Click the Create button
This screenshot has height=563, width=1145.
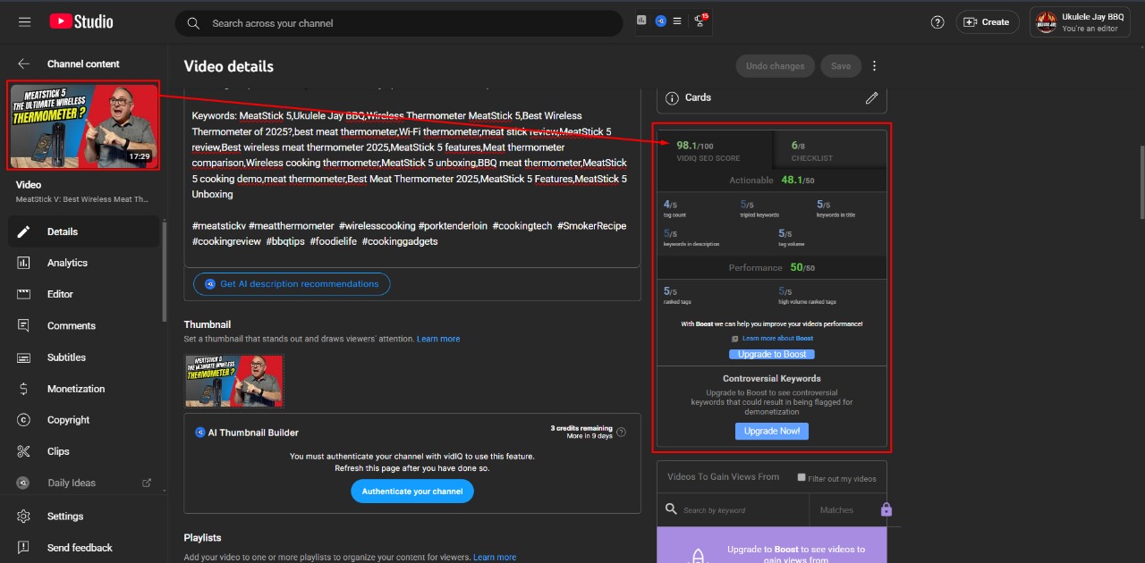point(988,22)
